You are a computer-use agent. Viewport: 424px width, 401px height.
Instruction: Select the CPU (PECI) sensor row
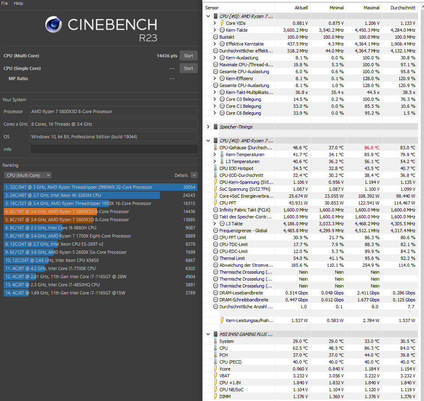click(310, 362)
